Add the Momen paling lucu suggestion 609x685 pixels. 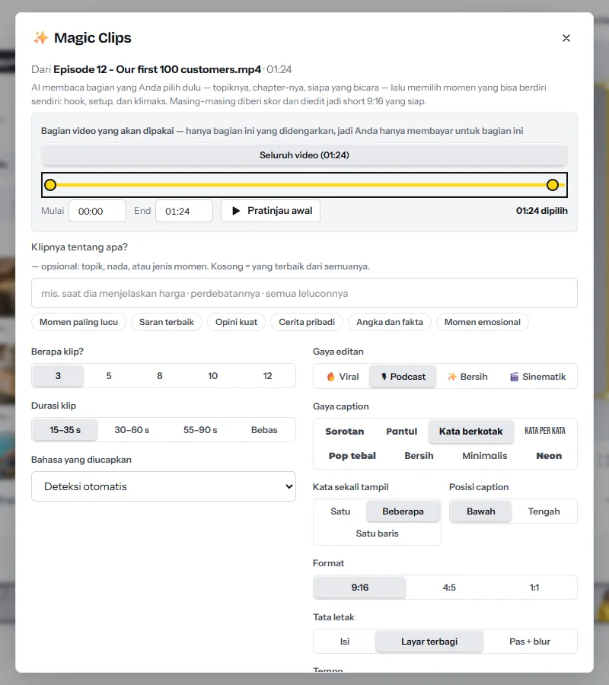(x=78, y=322)
